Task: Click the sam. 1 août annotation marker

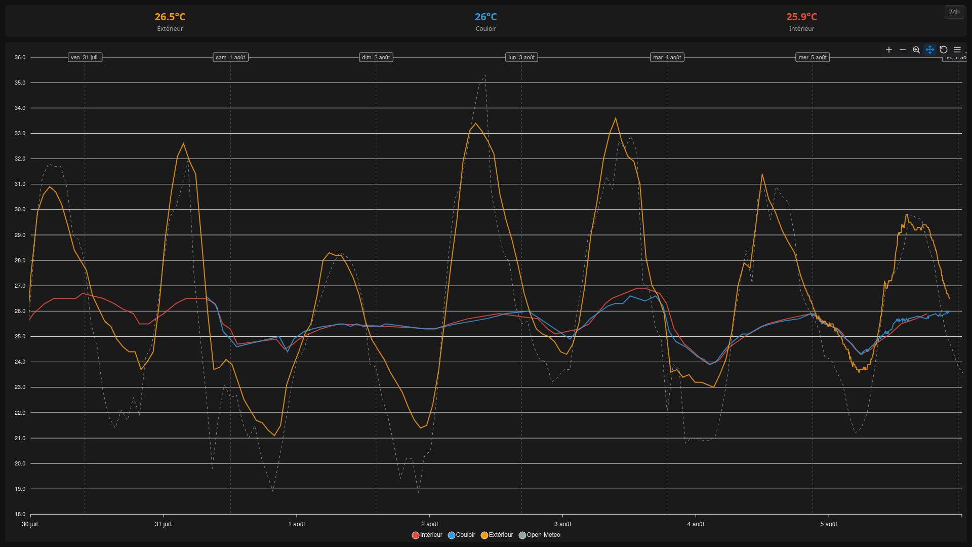Action: pyautogui.click(x=230, y=57)
